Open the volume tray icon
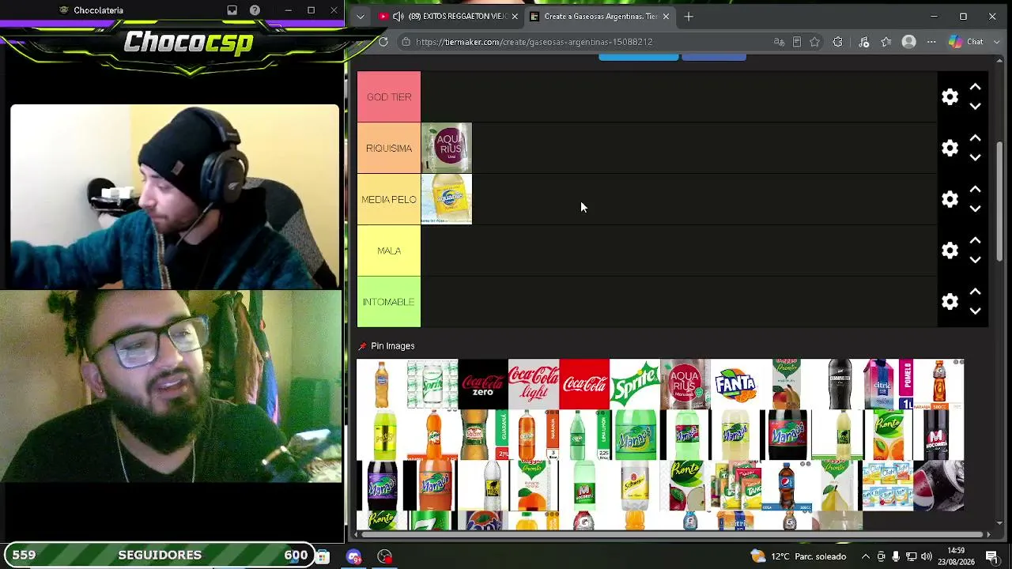The height and width of the screenshot is (569, 1012). [926, 556]
